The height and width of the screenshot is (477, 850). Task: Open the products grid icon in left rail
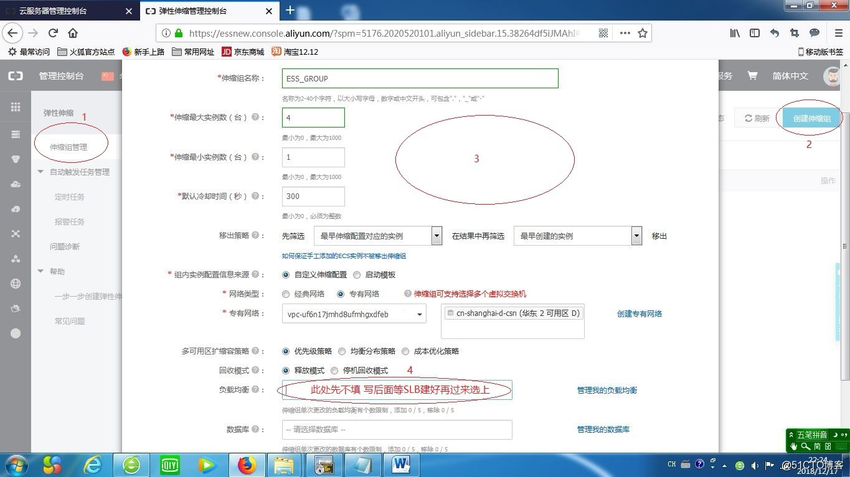point(16,107)
